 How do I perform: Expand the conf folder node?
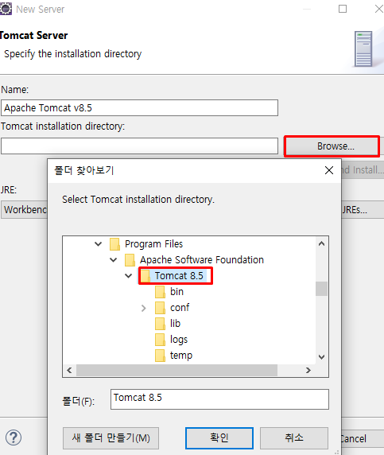pyautogui.click(x=144, y=308)
